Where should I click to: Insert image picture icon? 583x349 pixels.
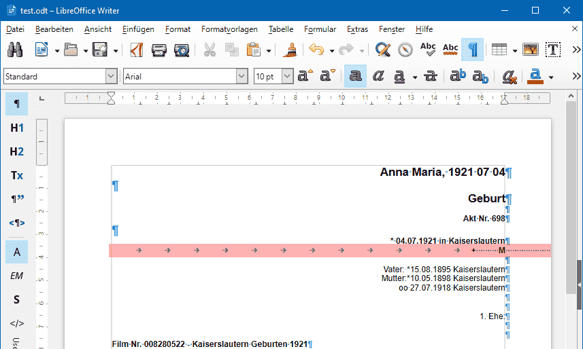click(x=531, y=50)
